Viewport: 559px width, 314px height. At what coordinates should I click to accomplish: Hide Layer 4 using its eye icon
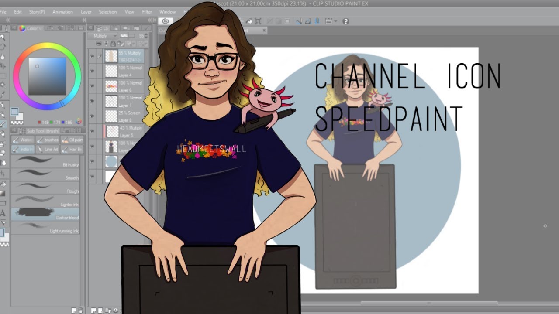pyautogui.click(x=92, y=72)
